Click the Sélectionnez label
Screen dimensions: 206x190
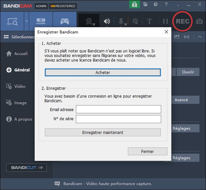(23, 37)
